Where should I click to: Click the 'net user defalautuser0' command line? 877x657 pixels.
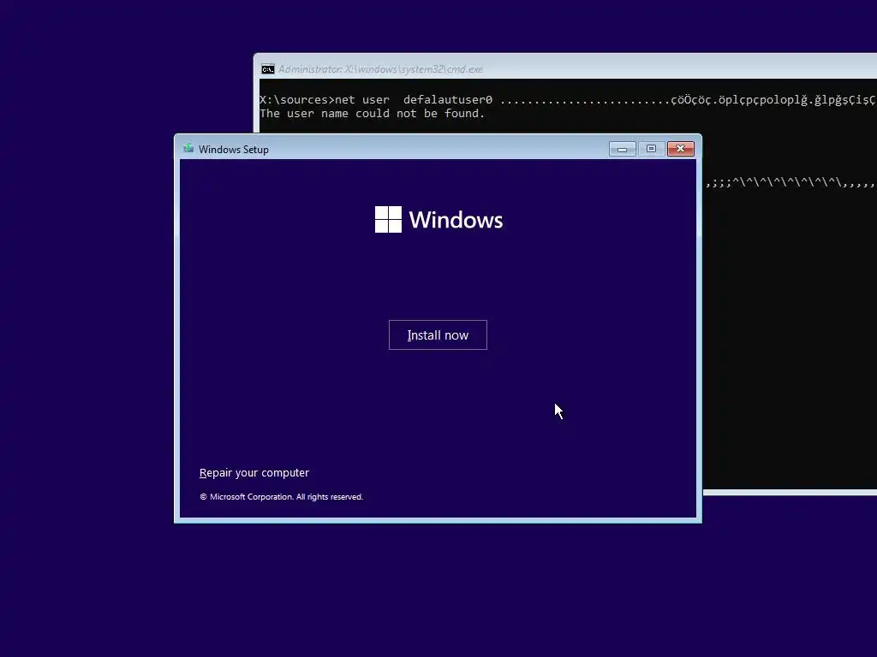(x=568, y=100)
